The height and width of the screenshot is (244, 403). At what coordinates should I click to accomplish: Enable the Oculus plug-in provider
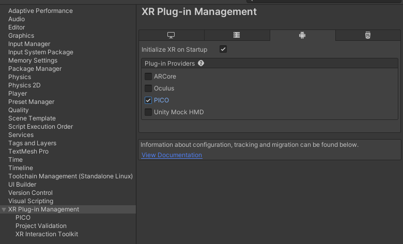[x=148, y=88]
